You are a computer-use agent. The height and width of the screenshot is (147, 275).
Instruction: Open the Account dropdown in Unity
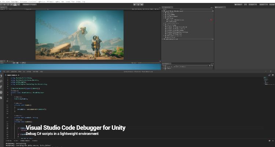click(x=253, y=4)
